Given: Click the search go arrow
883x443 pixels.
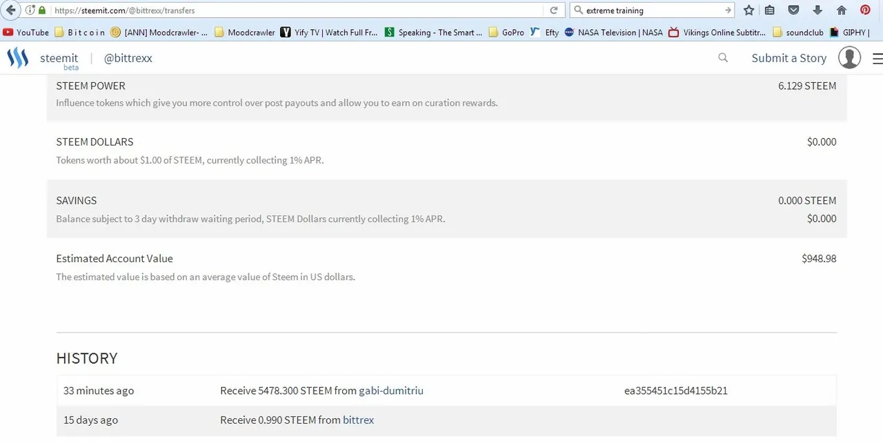Looking at the screenshot, I should pyautogui.click(x=727, y=10).
